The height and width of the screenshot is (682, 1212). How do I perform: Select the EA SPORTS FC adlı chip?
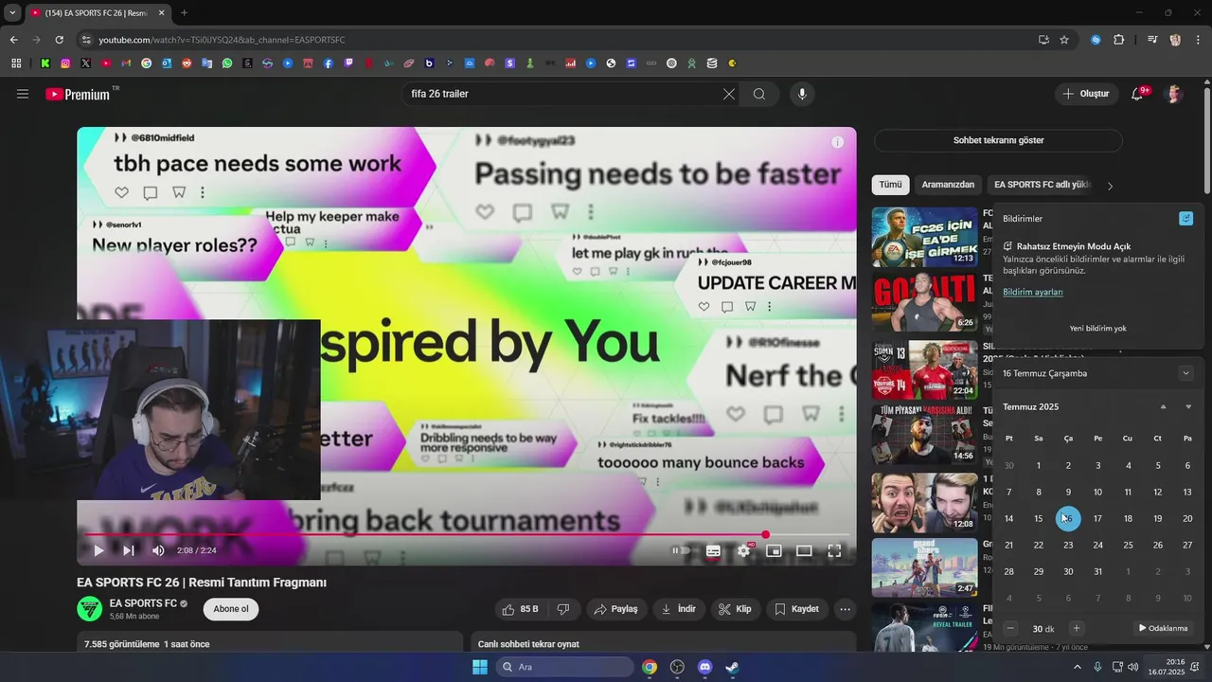pyautogui.click(x=1042, y=185)
